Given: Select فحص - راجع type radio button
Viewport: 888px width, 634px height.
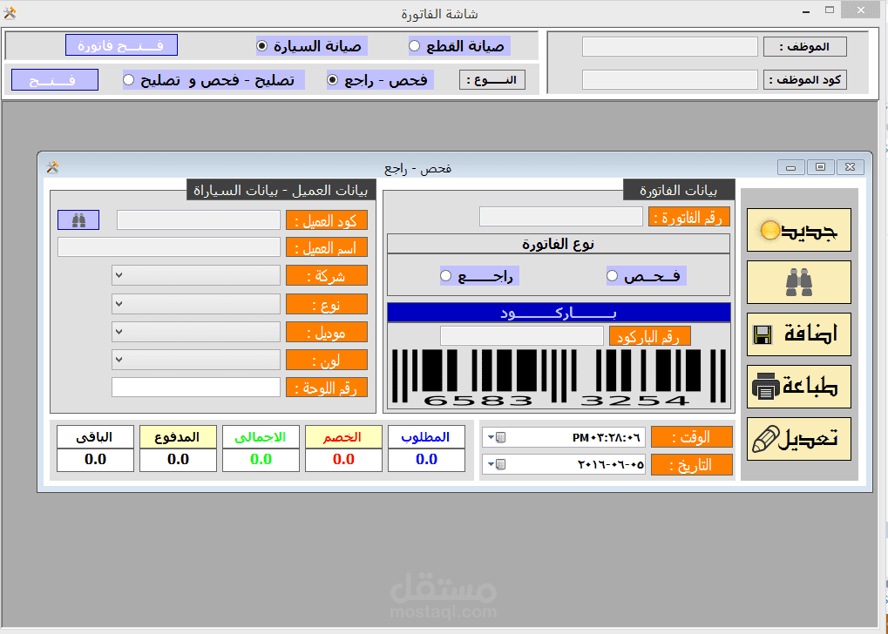Looking at the screenshot, I should click(333, 80).
